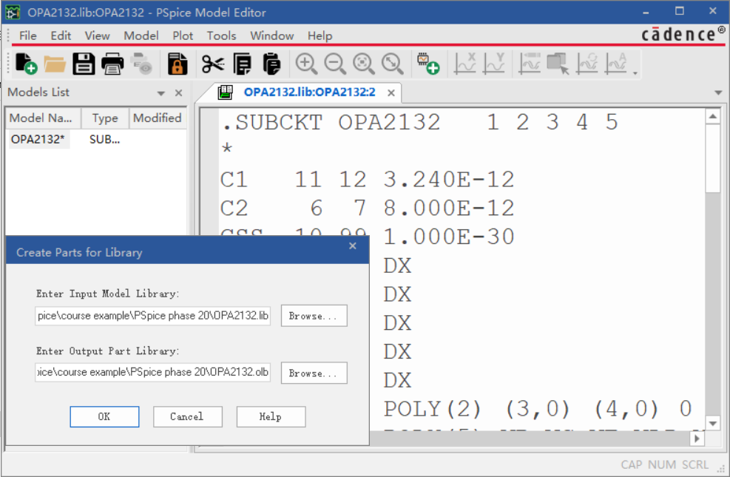This screenshot has height=477, width=730.
Task: Close the Create Parts for Library dialog
Action: click(x=353, y=246)
